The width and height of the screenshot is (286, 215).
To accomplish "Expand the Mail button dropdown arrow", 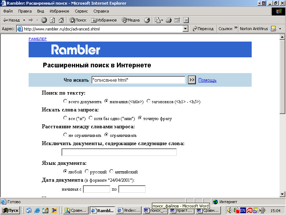I will coord(162,20).
